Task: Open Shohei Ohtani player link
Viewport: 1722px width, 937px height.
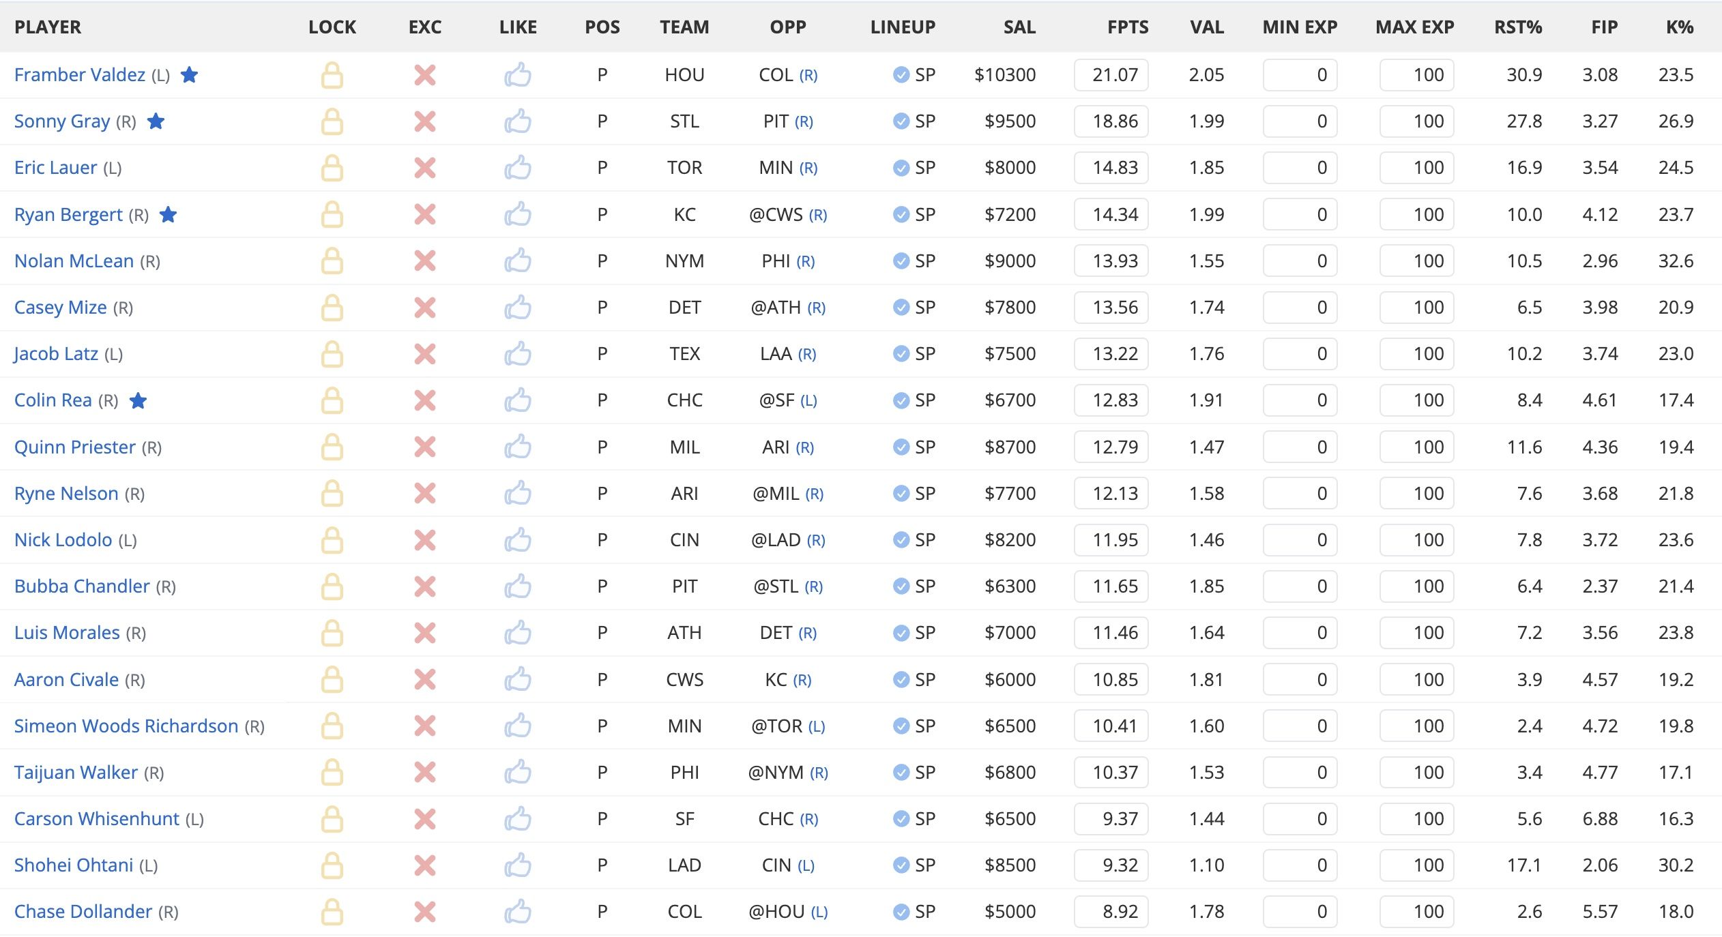Action: pos(74,865)
